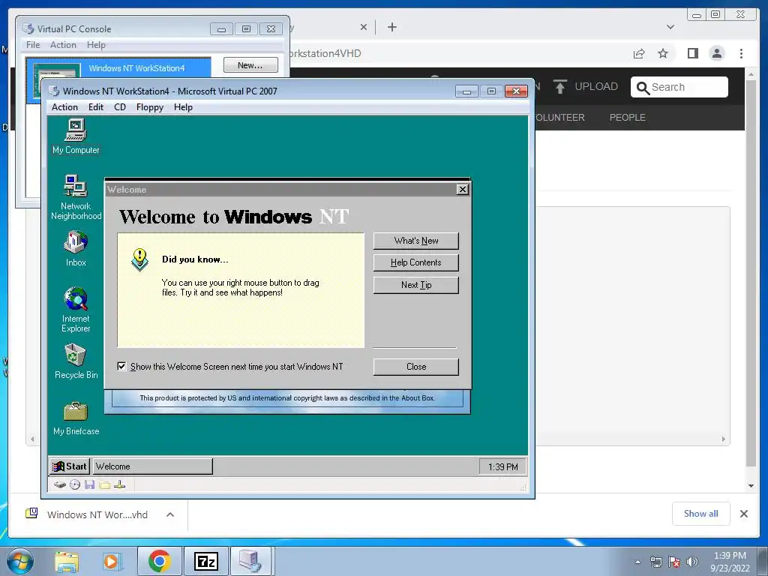The height and width of the screenshot is (576, 768).
Task: Open Chrome tab search chevron
Action: 670,27
